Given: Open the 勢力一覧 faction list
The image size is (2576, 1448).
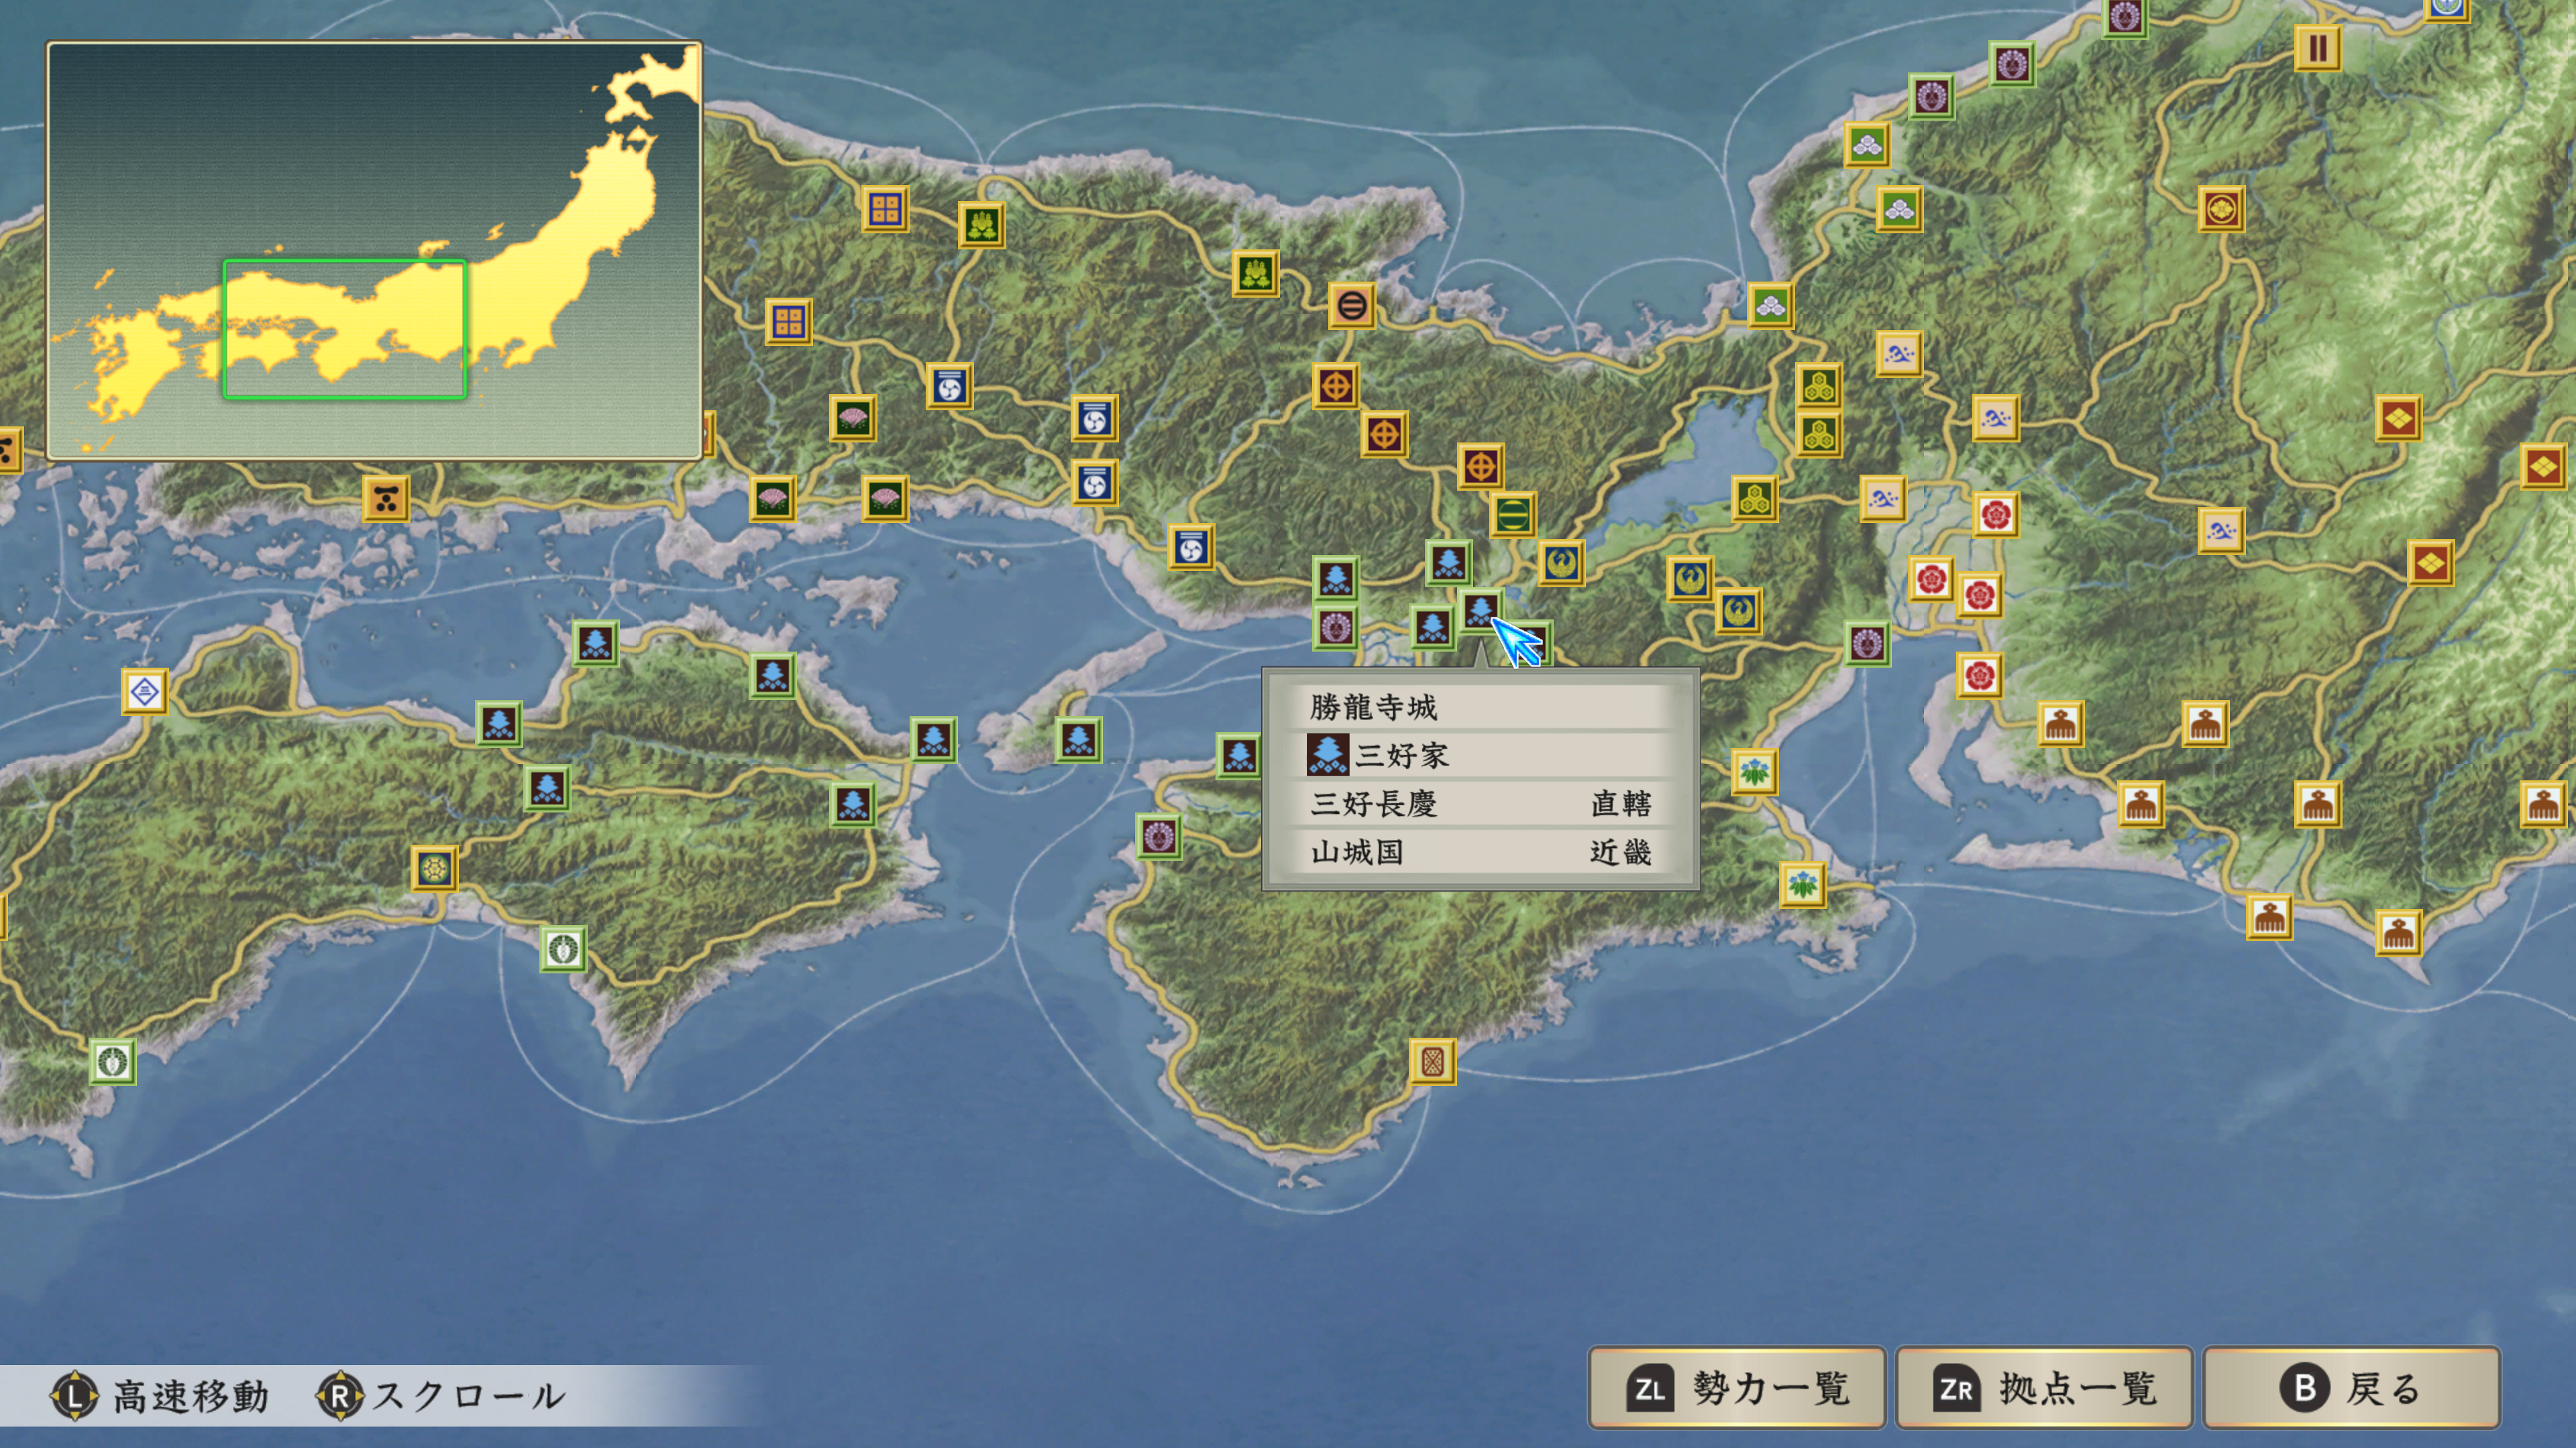Looking at the screenshot, I should coord(1737,1388).
